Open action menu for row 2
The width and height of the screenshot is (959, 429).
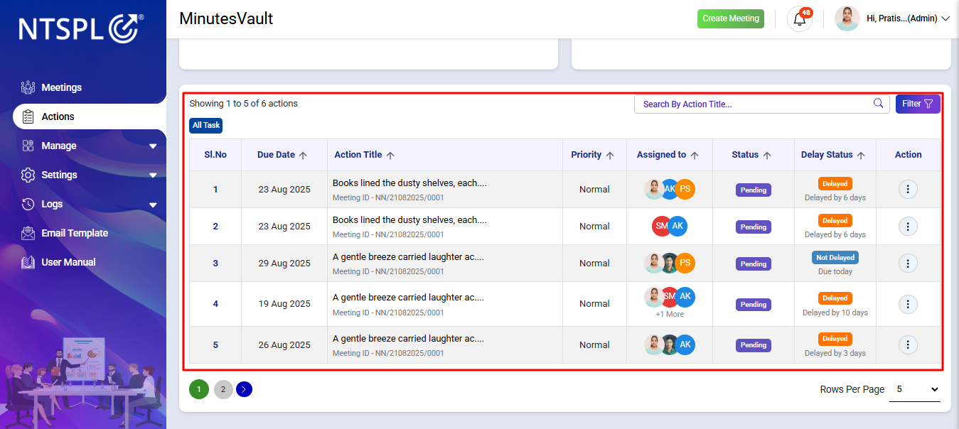click(x=908, y=227)
